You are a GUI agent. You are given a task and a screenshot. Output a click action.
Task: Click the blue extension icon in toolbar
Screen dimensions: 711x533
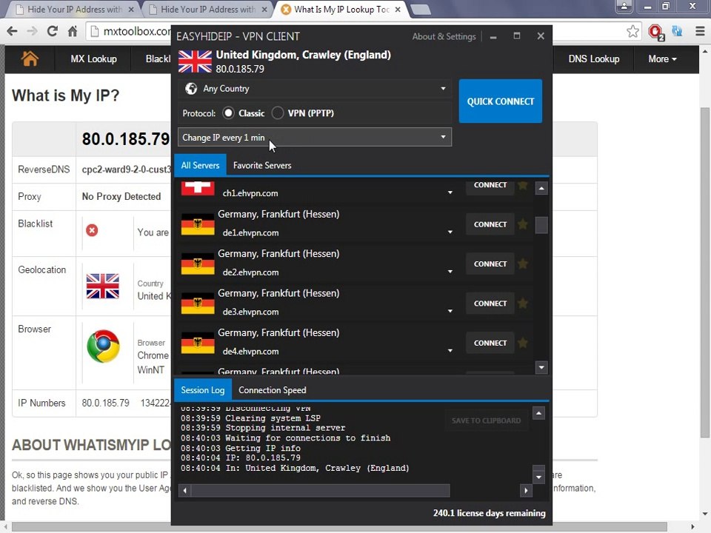(x=677, y=31)
